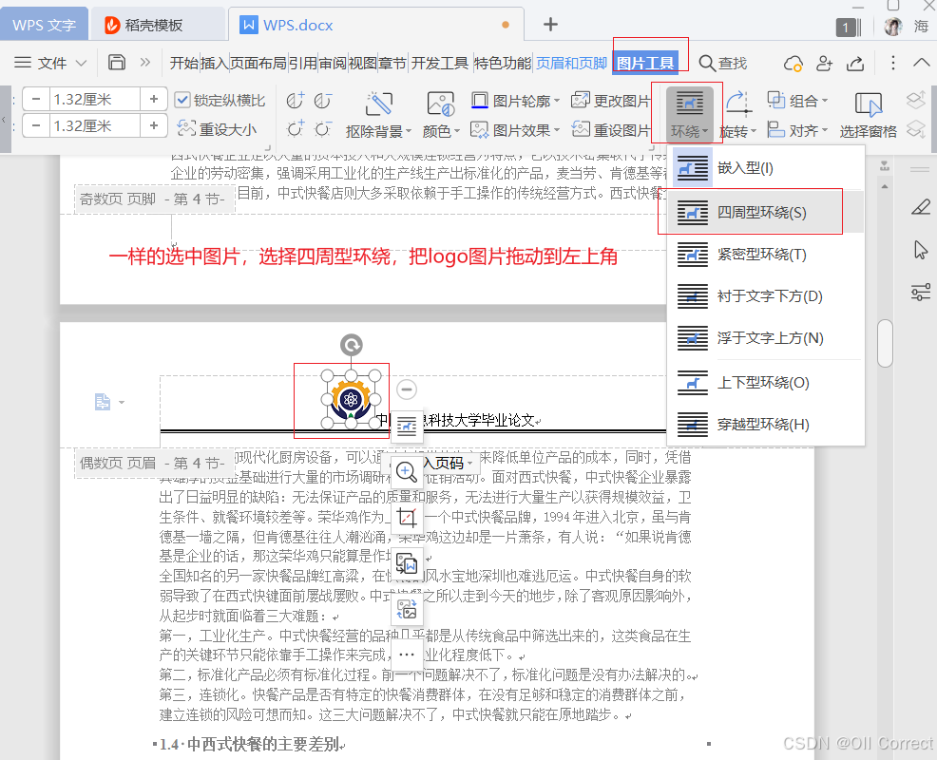Click the rotation handle above the logo
Screen dimensions: 937x760
352,345
